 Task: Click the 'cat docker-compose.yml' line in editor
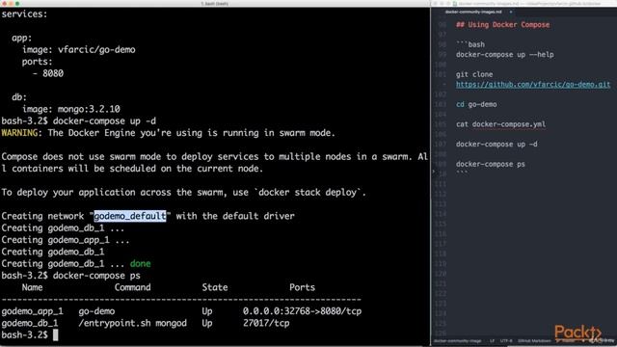point(500,124)
